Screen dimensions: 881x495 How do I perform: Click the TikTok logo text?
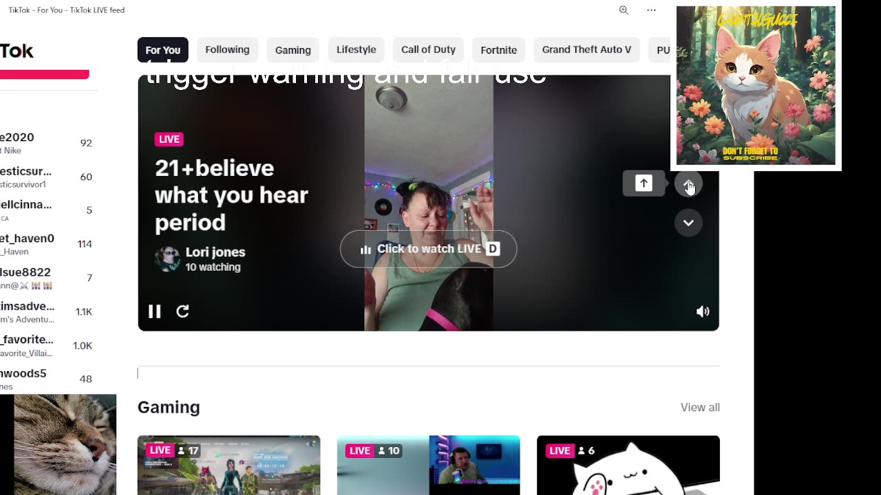coord(17,51)
